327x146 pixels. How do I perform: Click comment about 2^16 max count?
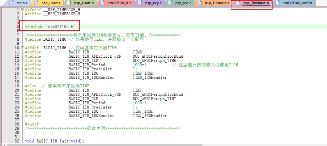205,65
